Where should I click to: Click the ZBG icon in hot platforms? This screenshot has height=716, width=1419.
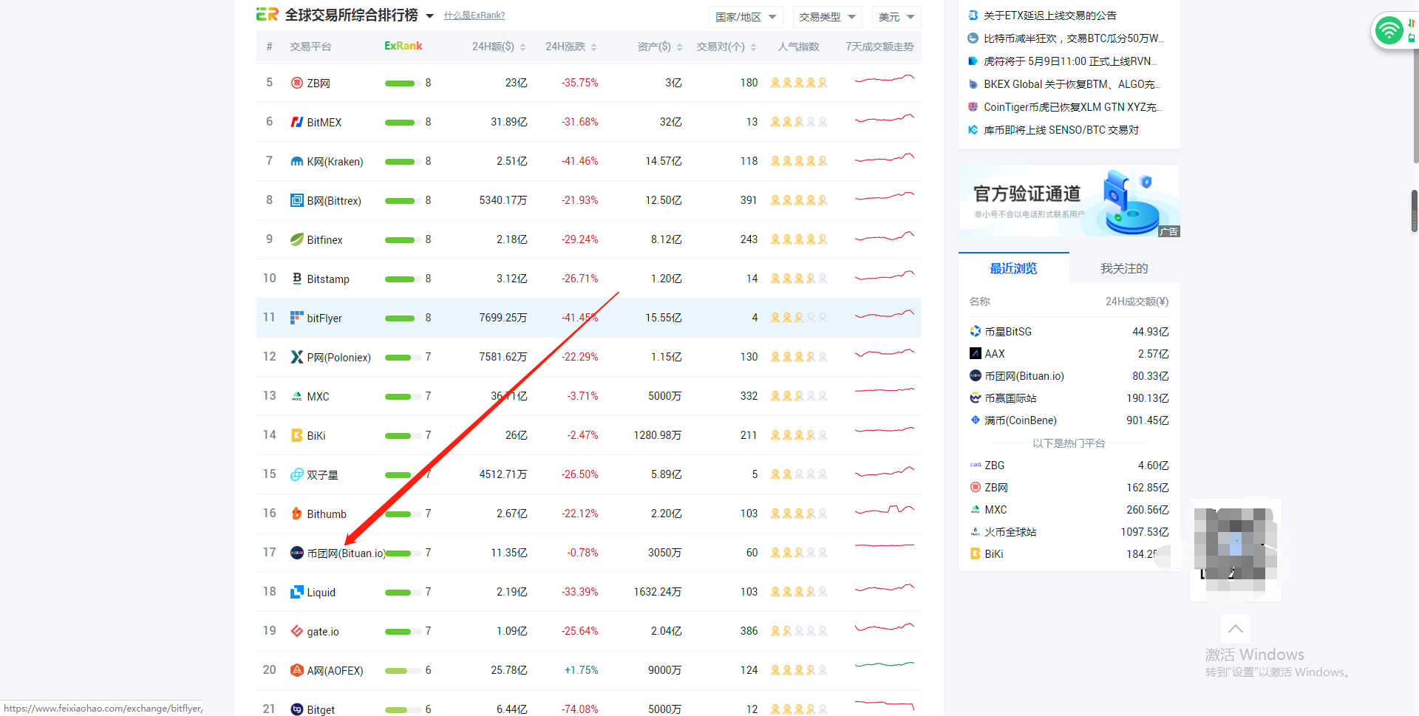(x=975, y=466)
